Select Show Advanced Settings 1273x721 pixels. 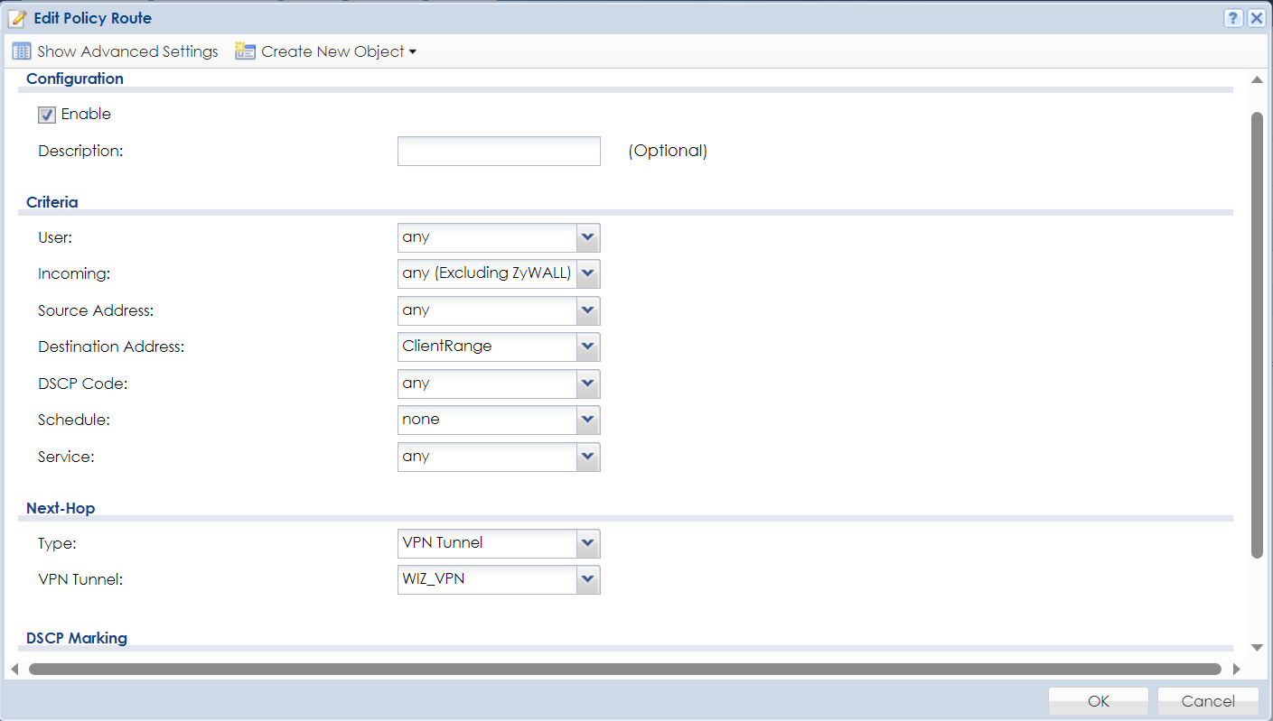coord(127,51)
